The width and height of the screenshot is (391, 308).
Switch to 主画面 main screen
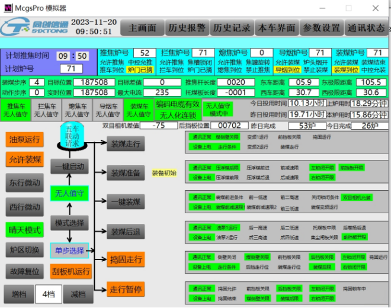tap(142, 28)
